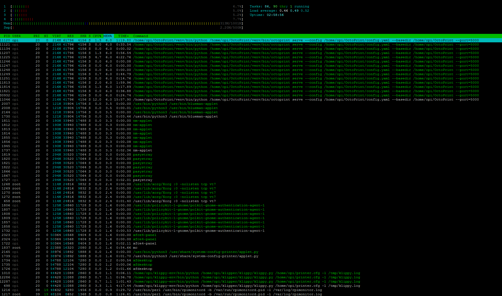Select nm-applet process with PID 1737
Image resolution: width=502 pixels, height=296 pixels.
point(142,150)
